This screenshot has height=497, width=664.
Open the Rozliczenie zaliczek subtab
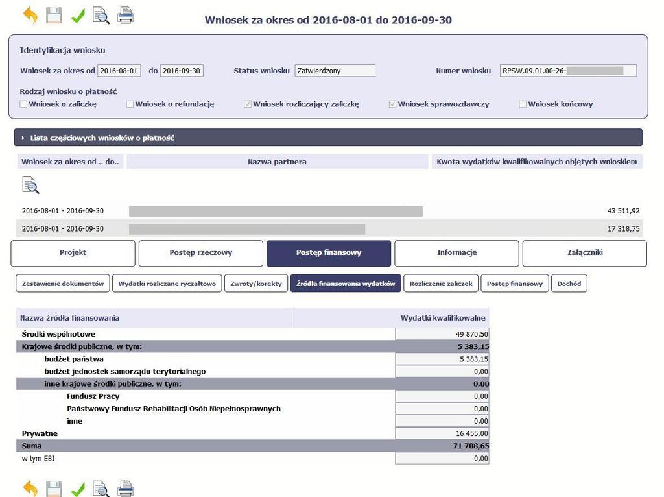(x=441, y=284)
